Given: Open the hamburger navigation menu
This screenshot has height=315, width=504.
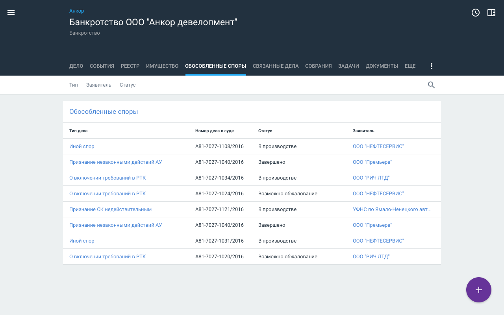Looking at the screenshot, I should pos(11,13).
